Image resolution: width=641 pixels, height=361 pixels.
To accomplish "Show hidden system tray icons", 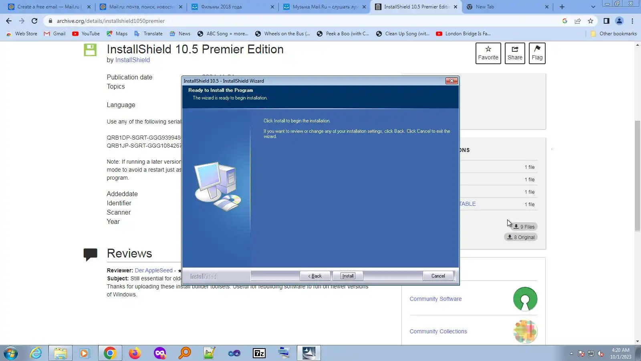I will (x=571, y=354).
